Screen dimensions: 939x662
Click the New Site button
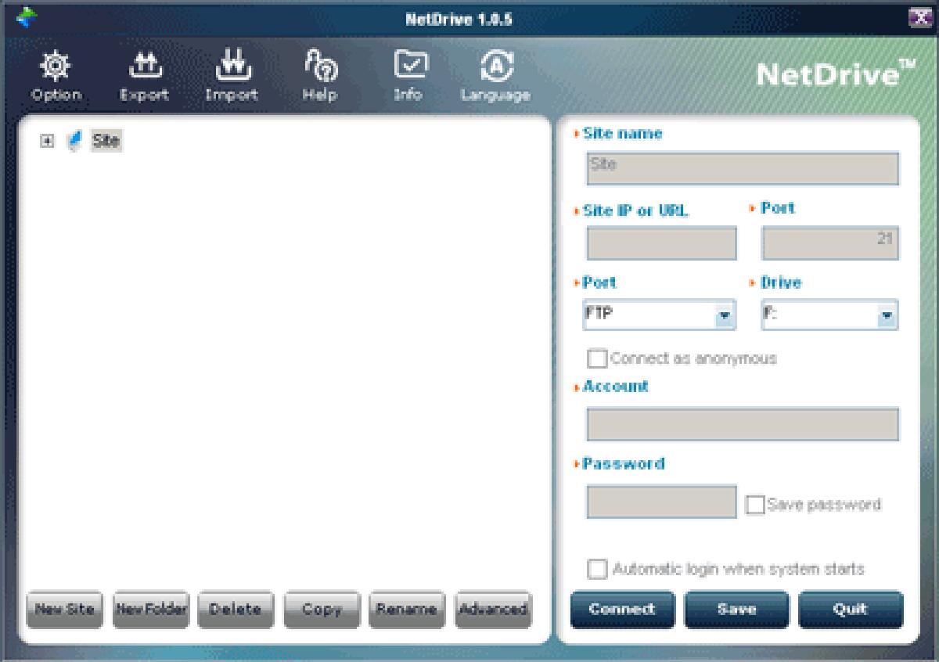pyautogui.click(x=64, y=610)
